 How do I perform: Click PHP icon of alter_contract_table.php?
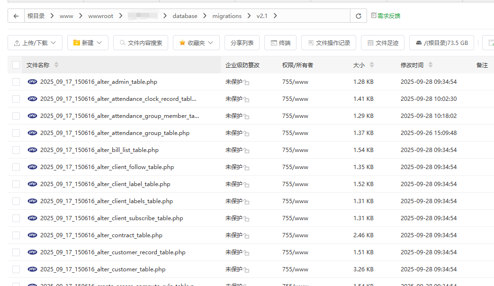click(32, 235)
